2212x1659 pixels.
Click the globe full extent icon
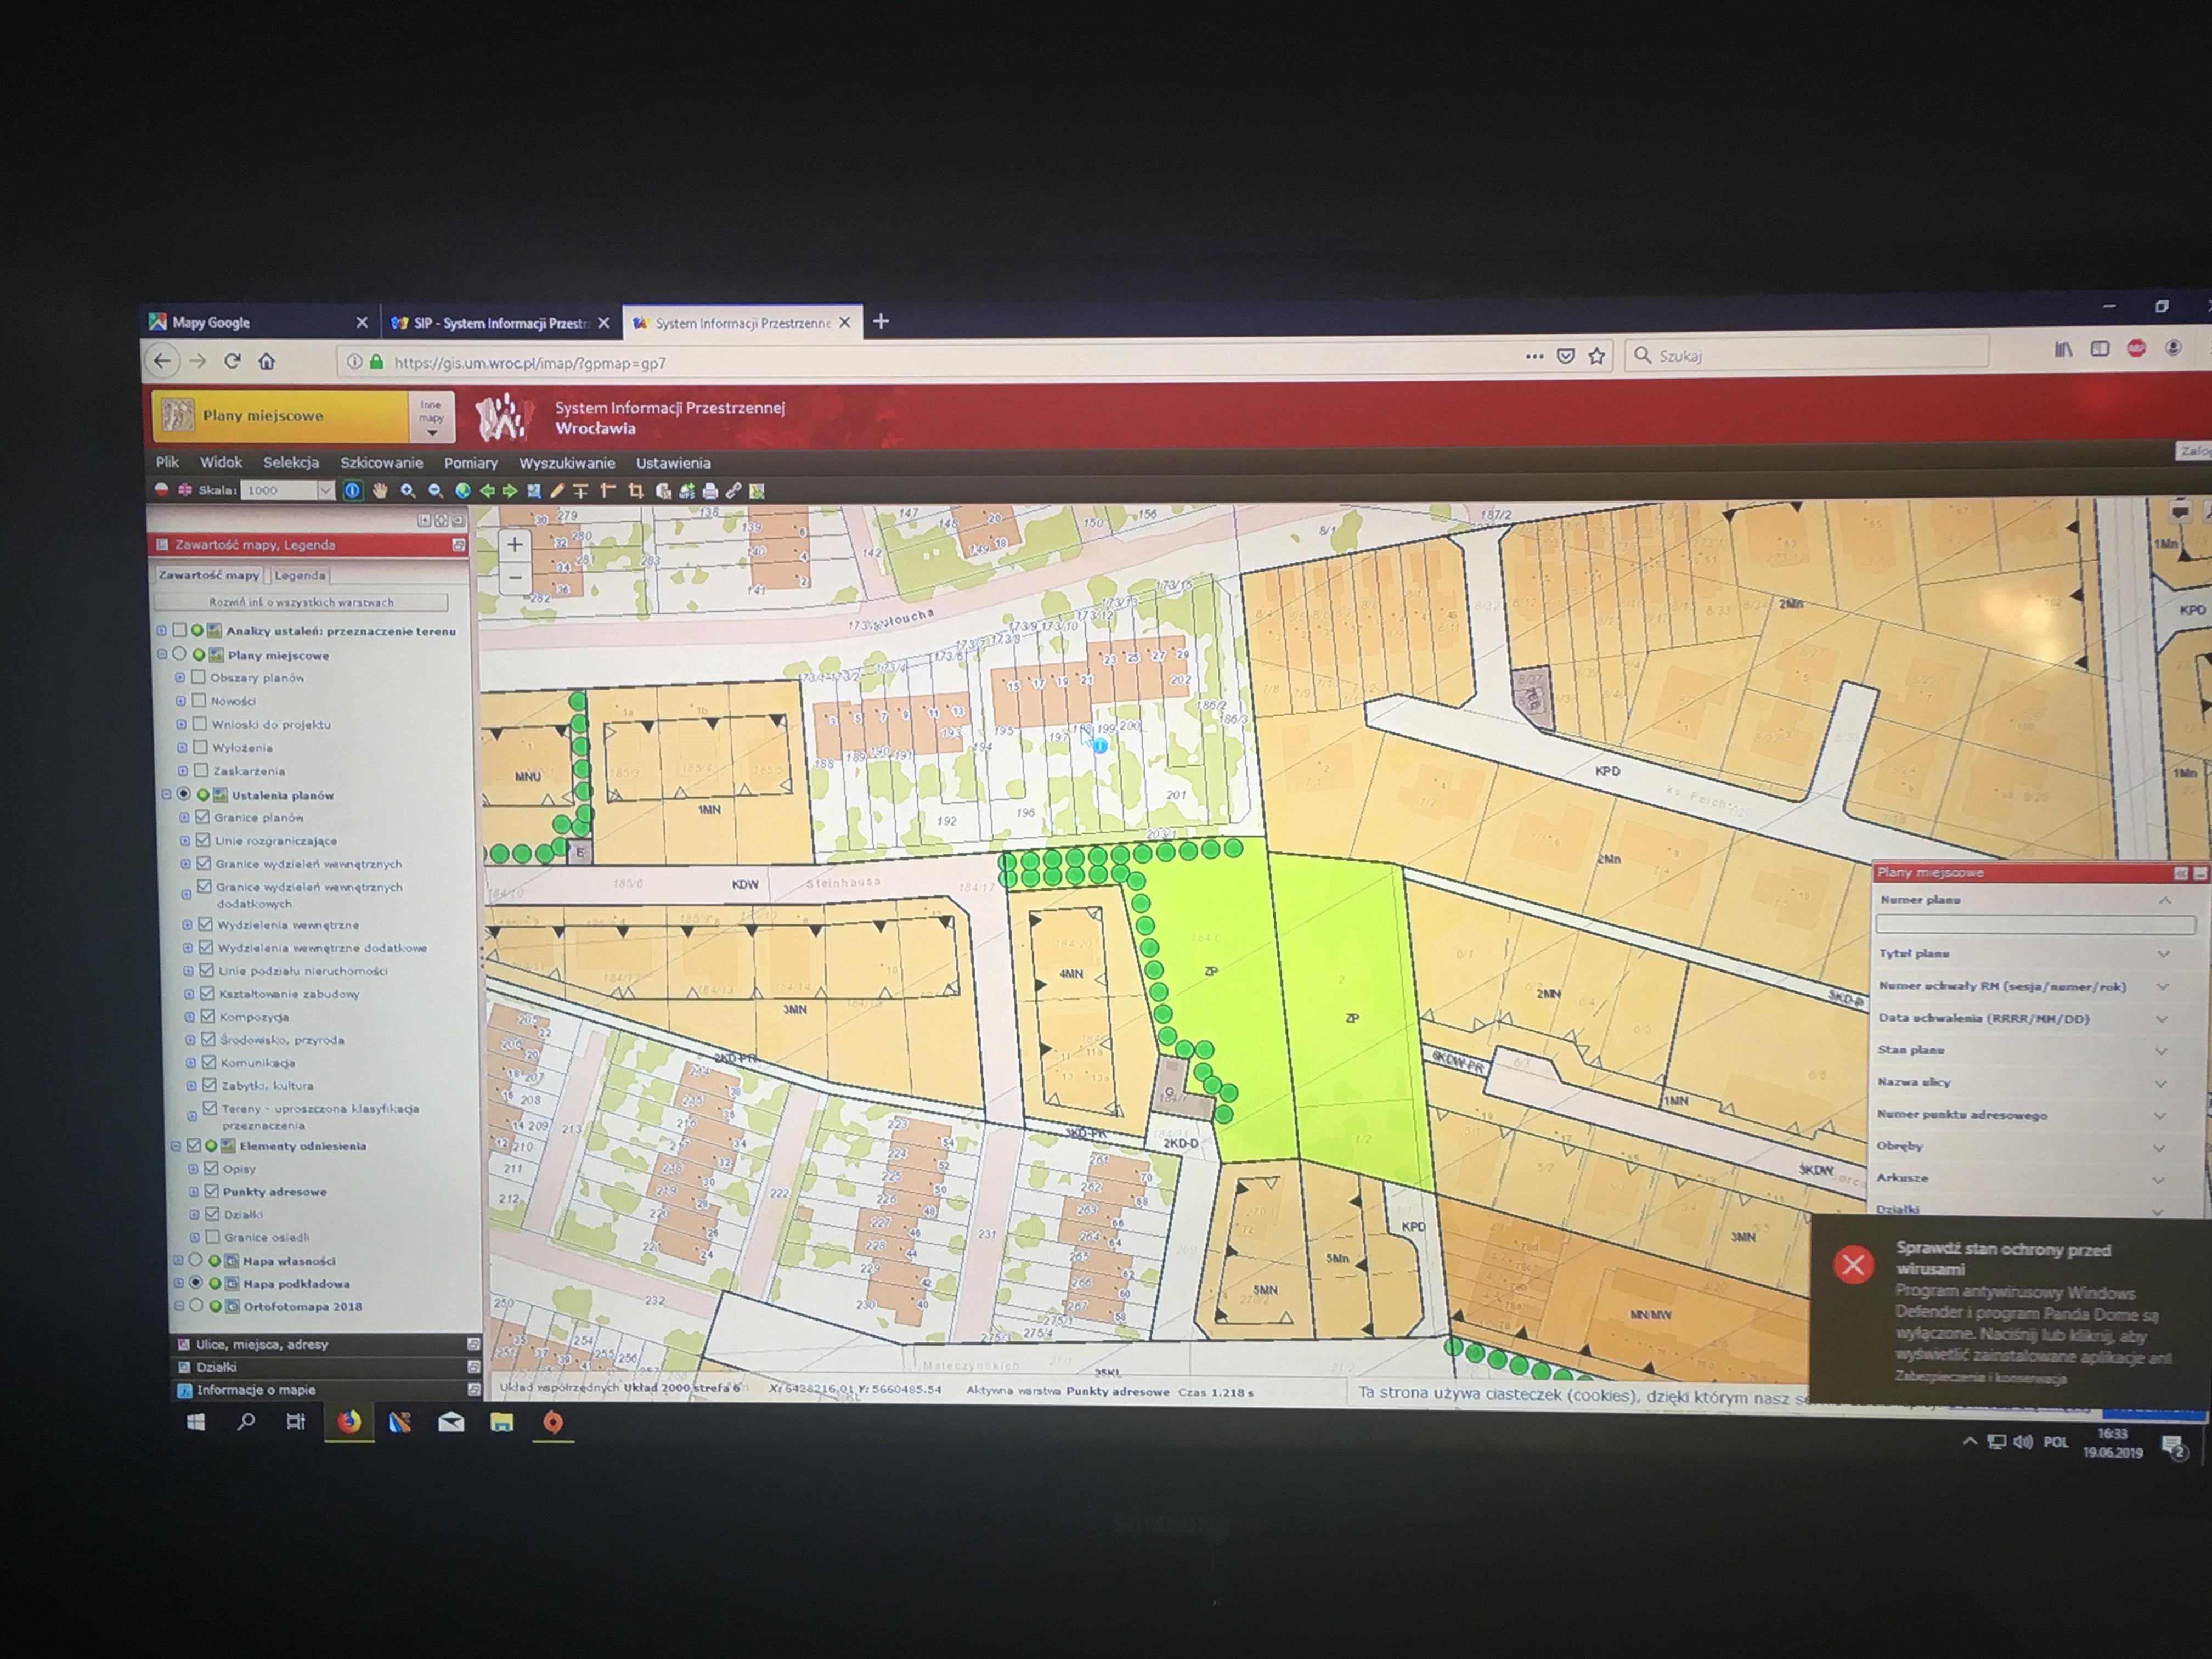(462, 490)
